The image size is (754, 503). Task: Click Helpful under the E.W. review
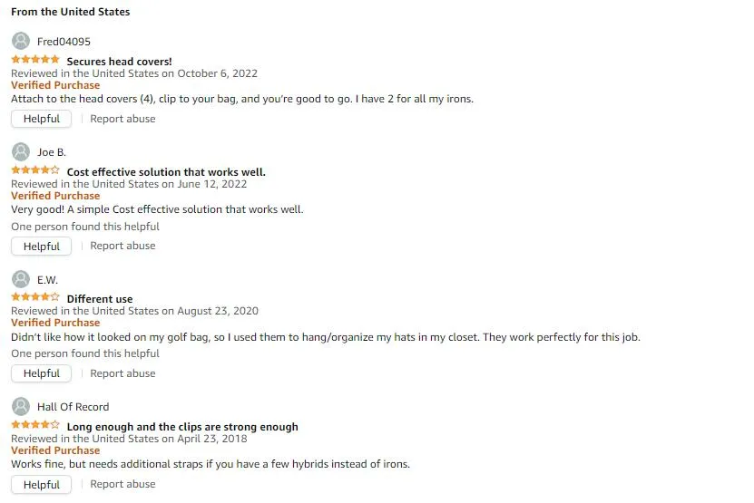coord(42,373)
